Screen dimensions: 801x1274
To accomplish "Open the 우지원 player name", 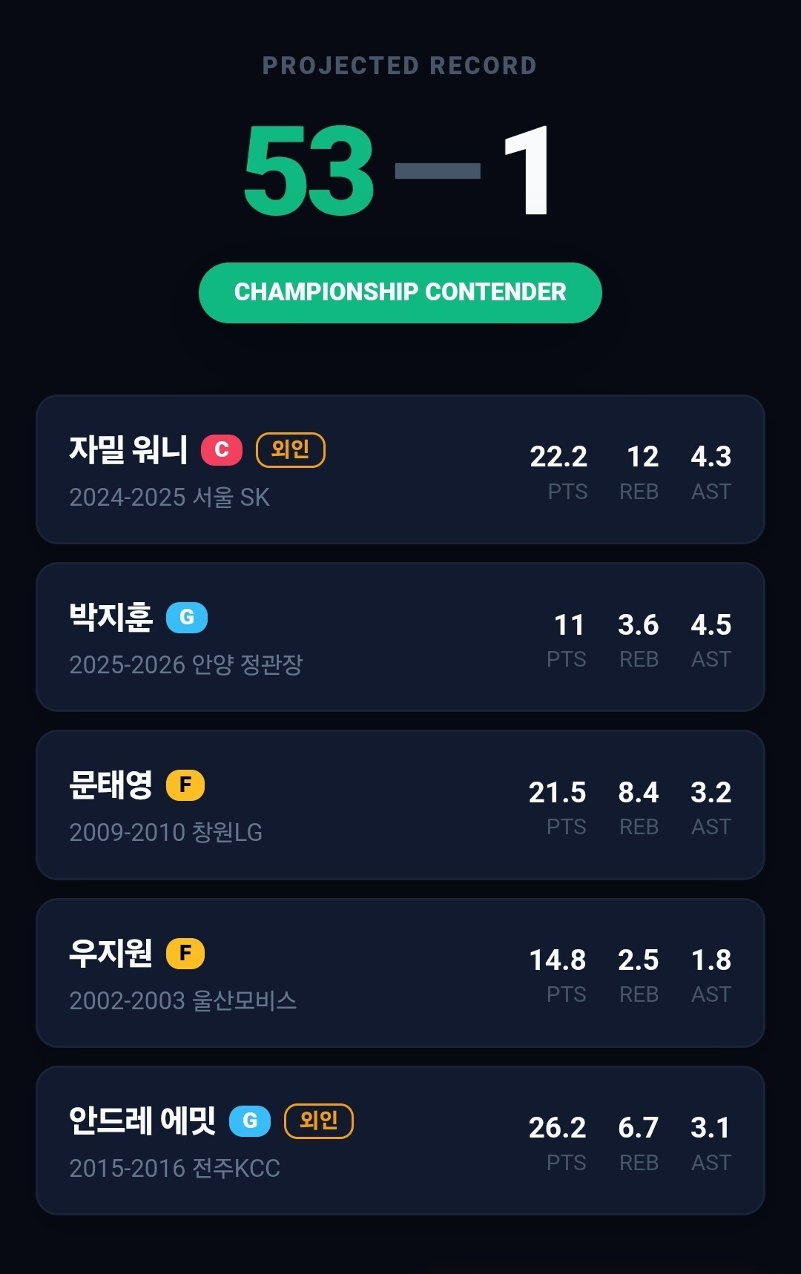I will 111,953.
